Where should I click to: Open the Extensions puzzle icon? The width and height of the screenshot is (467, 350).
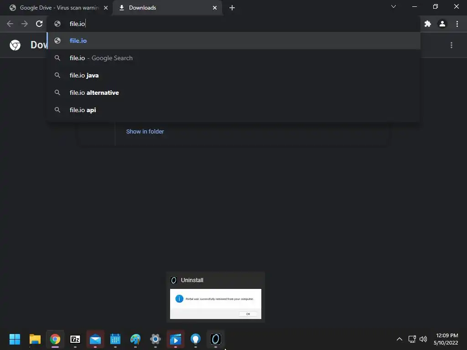click(428, 24)
